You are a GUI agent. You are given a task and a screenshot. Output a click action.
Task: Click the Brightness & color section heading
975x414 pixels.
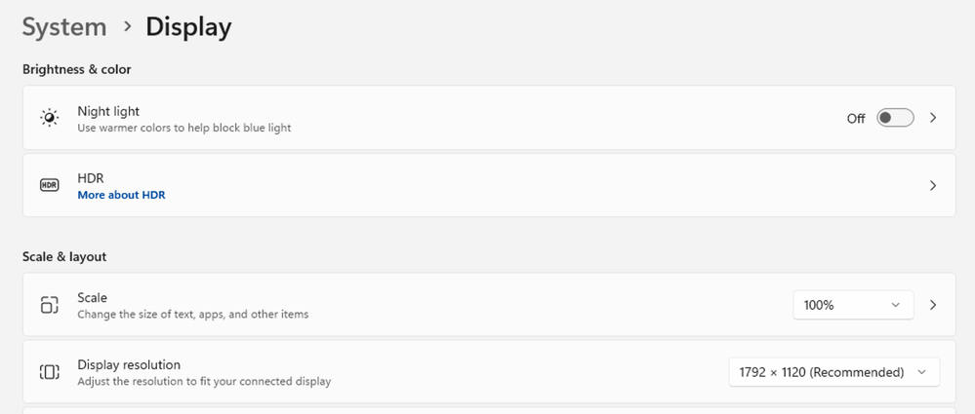click(77, 69)
